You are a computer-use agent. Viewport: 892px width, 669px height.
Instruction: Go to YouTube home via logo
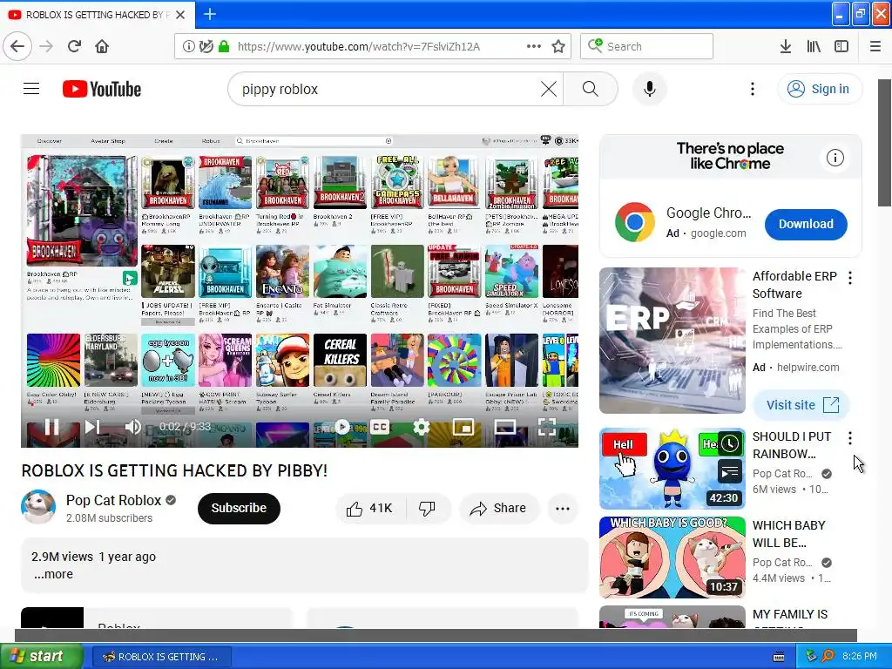[x=102, y=90]
